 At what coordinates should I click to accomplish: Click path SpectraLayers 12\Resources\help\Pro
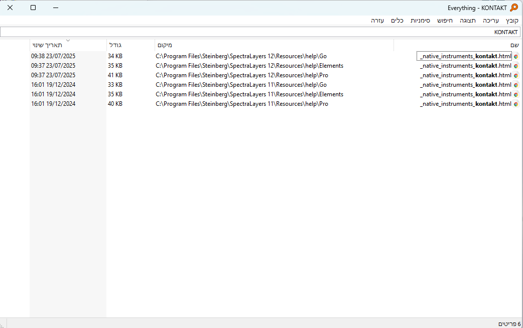242,75
